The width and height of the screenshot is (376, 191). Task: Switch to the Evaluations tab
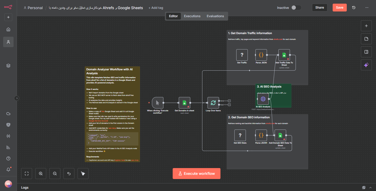[x=215, y=16]
